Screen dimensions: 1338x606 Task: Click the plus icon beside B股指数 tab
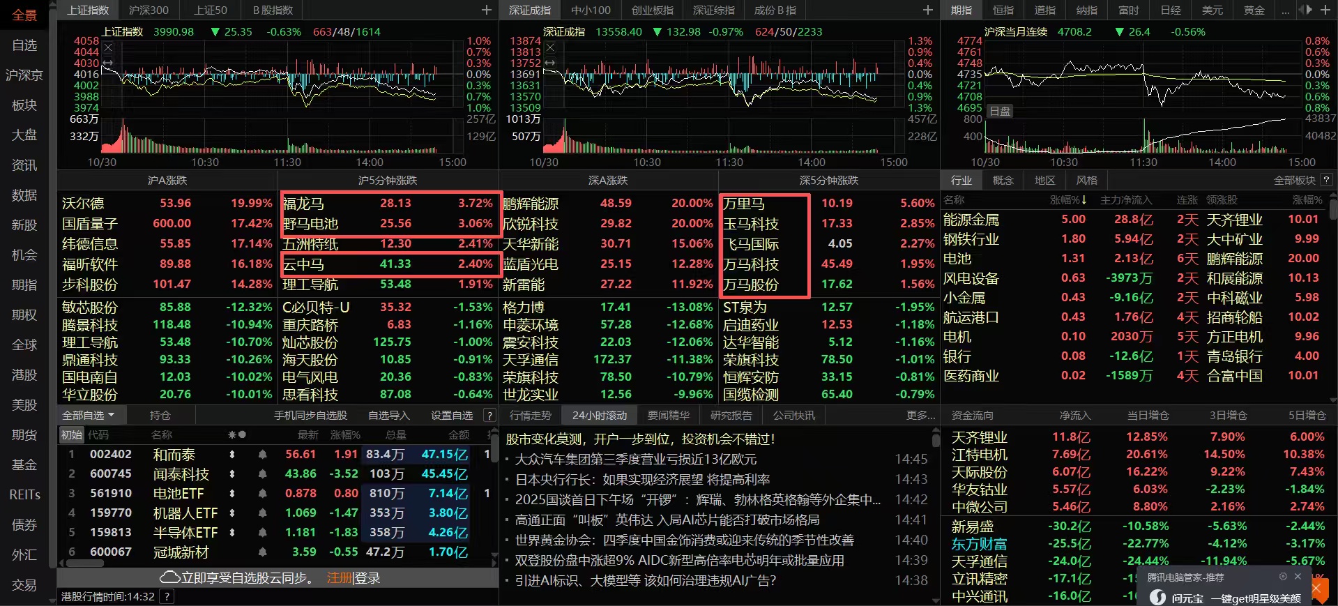tap(487, 10)
